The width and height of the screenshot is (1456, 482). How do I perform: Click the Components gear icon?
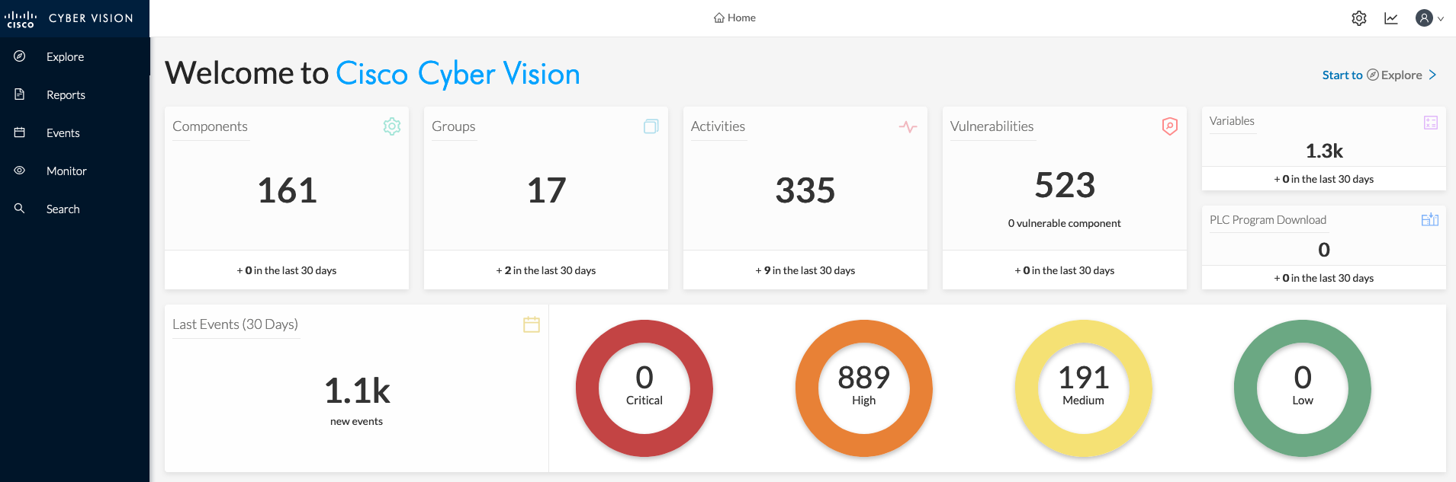coord(392,126)
